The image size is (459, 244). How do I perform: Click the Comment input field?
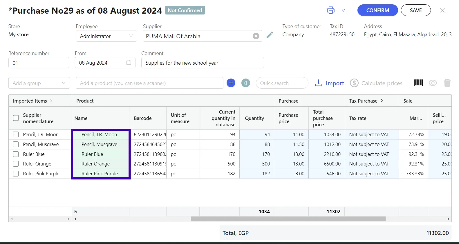coord(202,63)
